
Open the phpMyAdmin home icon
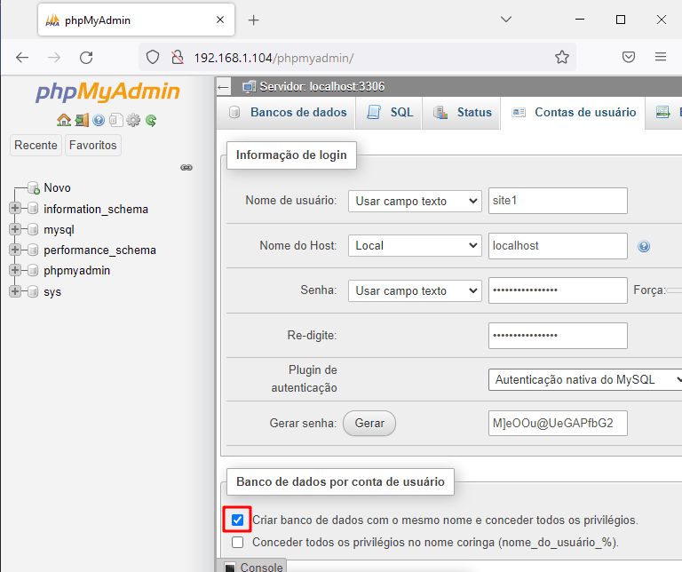coord(64,120)
